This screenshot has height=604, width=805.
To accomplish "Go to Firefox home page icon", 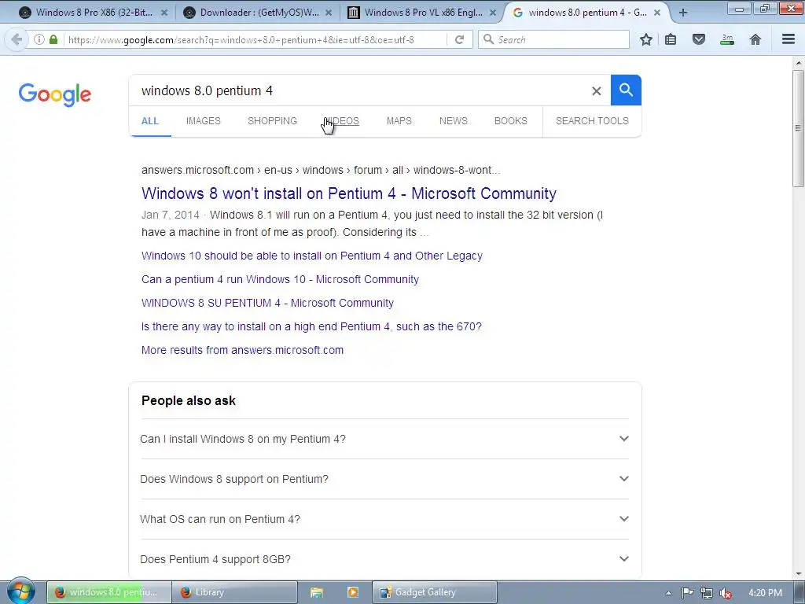I will point(755,39).
